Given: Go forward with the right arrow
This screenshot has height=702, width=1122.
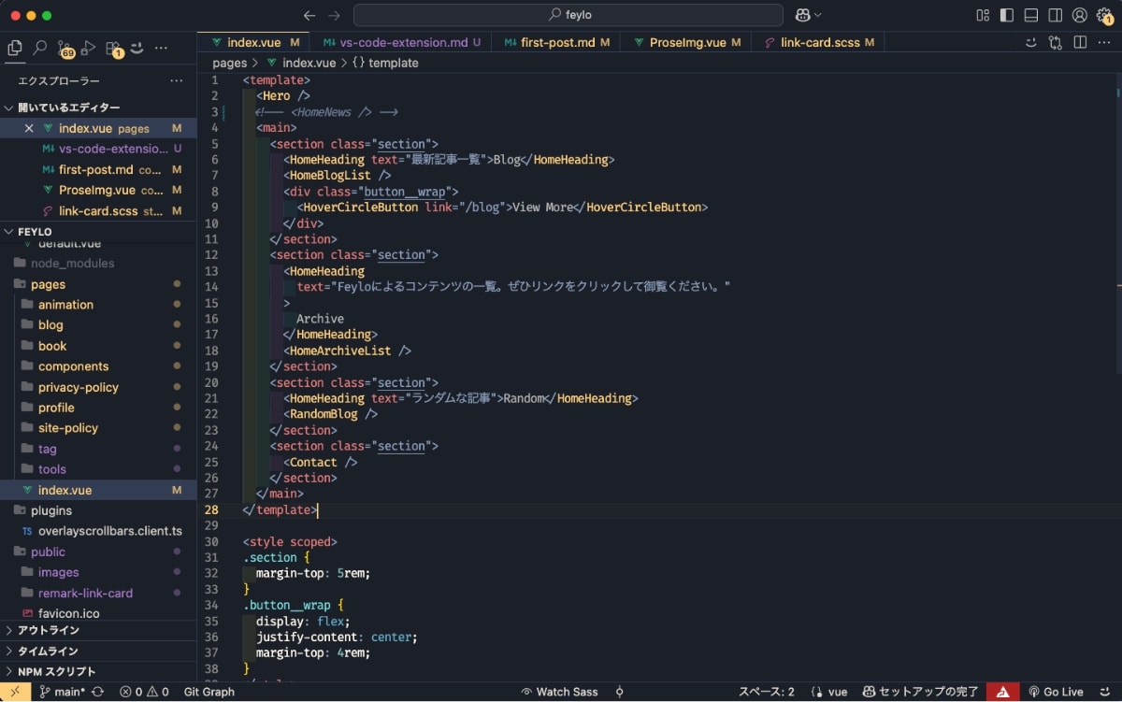Looking at the screenshot, I should point(334,15).
